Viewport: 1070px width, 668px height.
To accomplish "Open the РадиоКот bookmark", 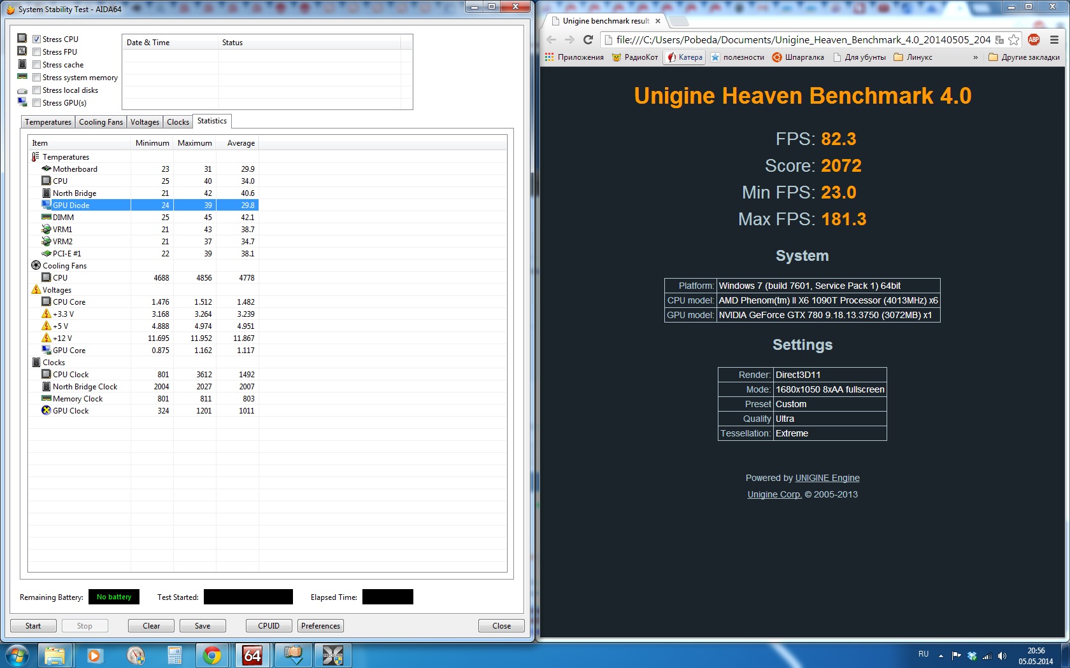I will tap(635, 57).
